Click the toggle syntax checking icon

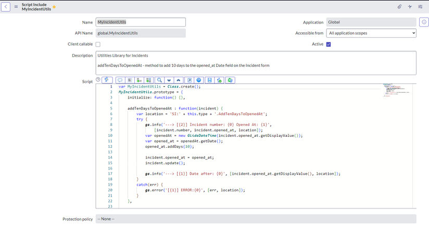point(219,80)
